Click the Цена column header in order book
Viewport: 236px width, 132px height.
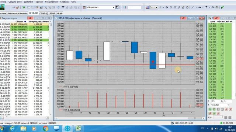tap(212, 22)
